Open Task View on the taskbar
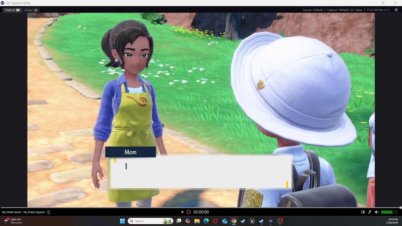The height and width of the screenshot is (226, 402). tap(179, 221)
